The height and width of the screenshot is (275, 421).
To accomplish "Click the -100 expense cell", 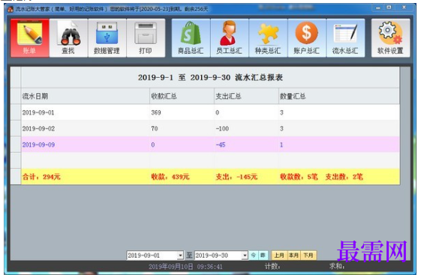I will coord(246,129).
